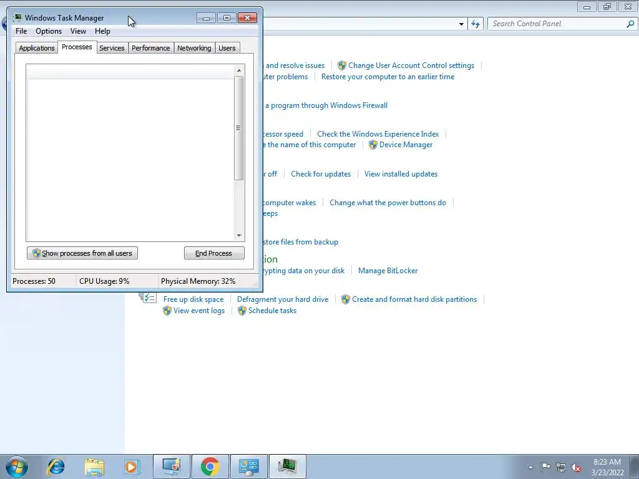Open the clock showing 8:23 AM
This screenshot has height=479, width=639.
607,467
